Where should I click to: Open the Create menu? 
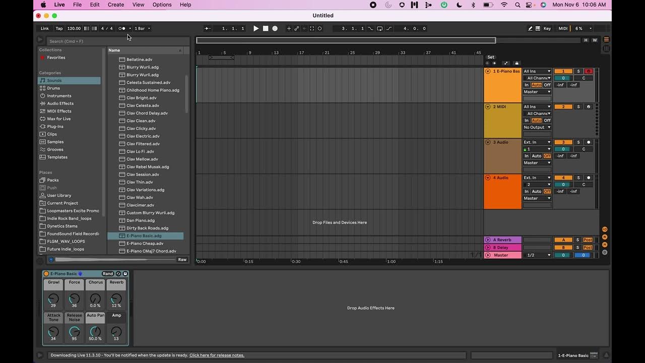pyautogui.click(x=116, y=5)
